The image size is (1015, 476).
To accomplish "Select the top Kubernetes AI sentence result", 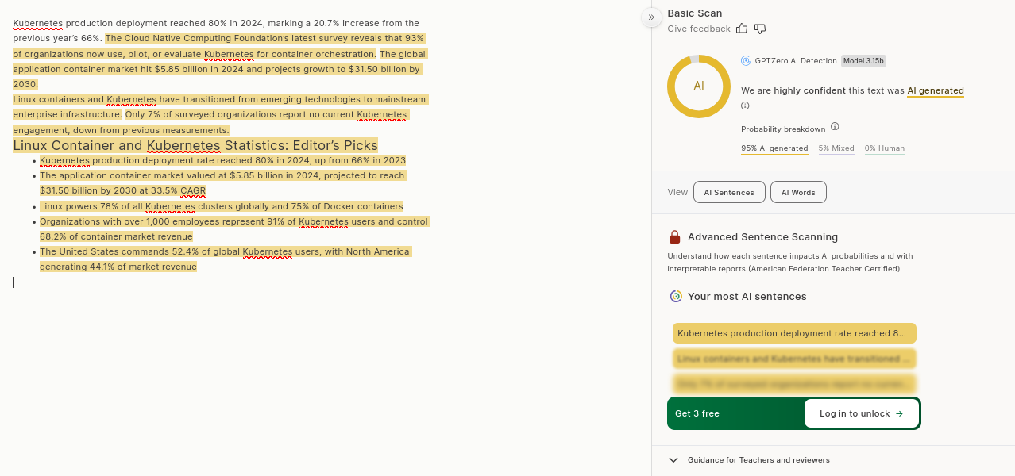I will [x=794, y=333].
